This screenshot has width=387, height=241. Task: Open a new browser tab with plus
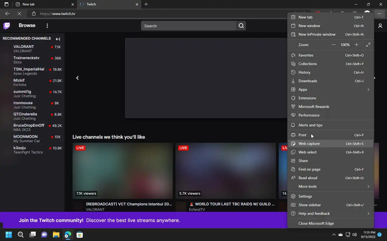tap(146, 4)
